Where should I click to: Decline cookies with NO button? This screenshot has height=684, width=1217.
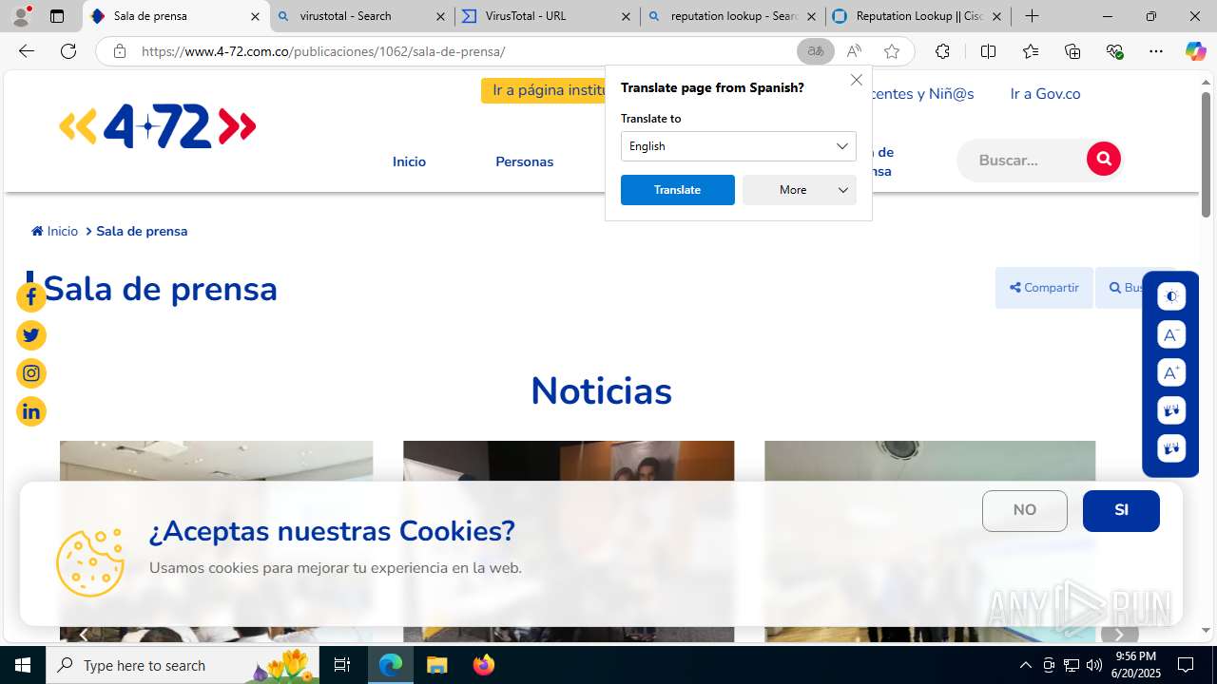[1025, 511]
